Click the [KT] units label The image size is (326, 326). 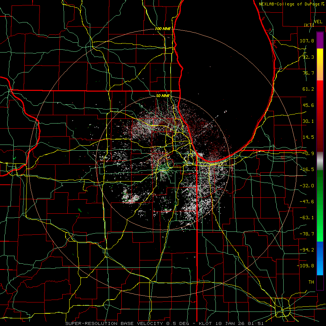pos(309,25)
